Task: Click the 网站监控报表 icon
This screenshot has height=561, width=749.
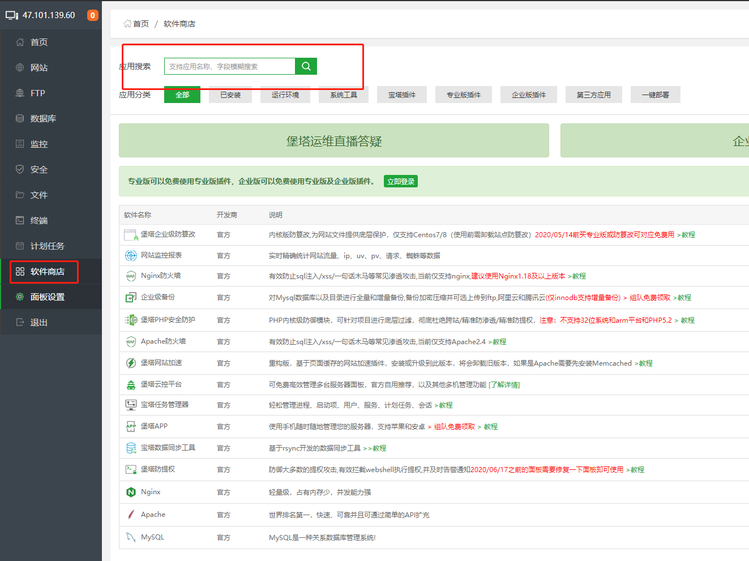Action: tap(131, 255)
